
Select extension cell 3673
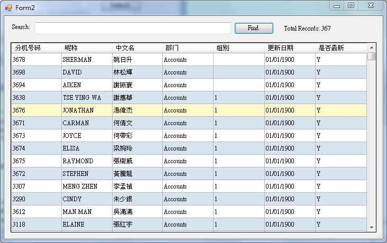coord(36,136)
